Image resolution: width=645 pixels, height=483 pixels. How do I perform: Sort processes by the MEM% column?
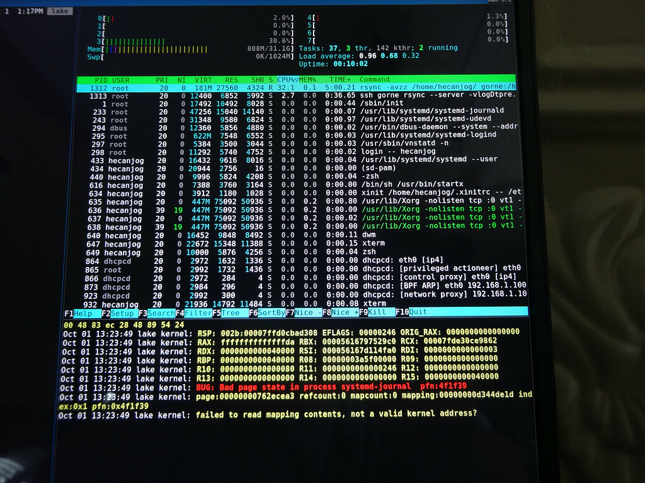[307, 79]
